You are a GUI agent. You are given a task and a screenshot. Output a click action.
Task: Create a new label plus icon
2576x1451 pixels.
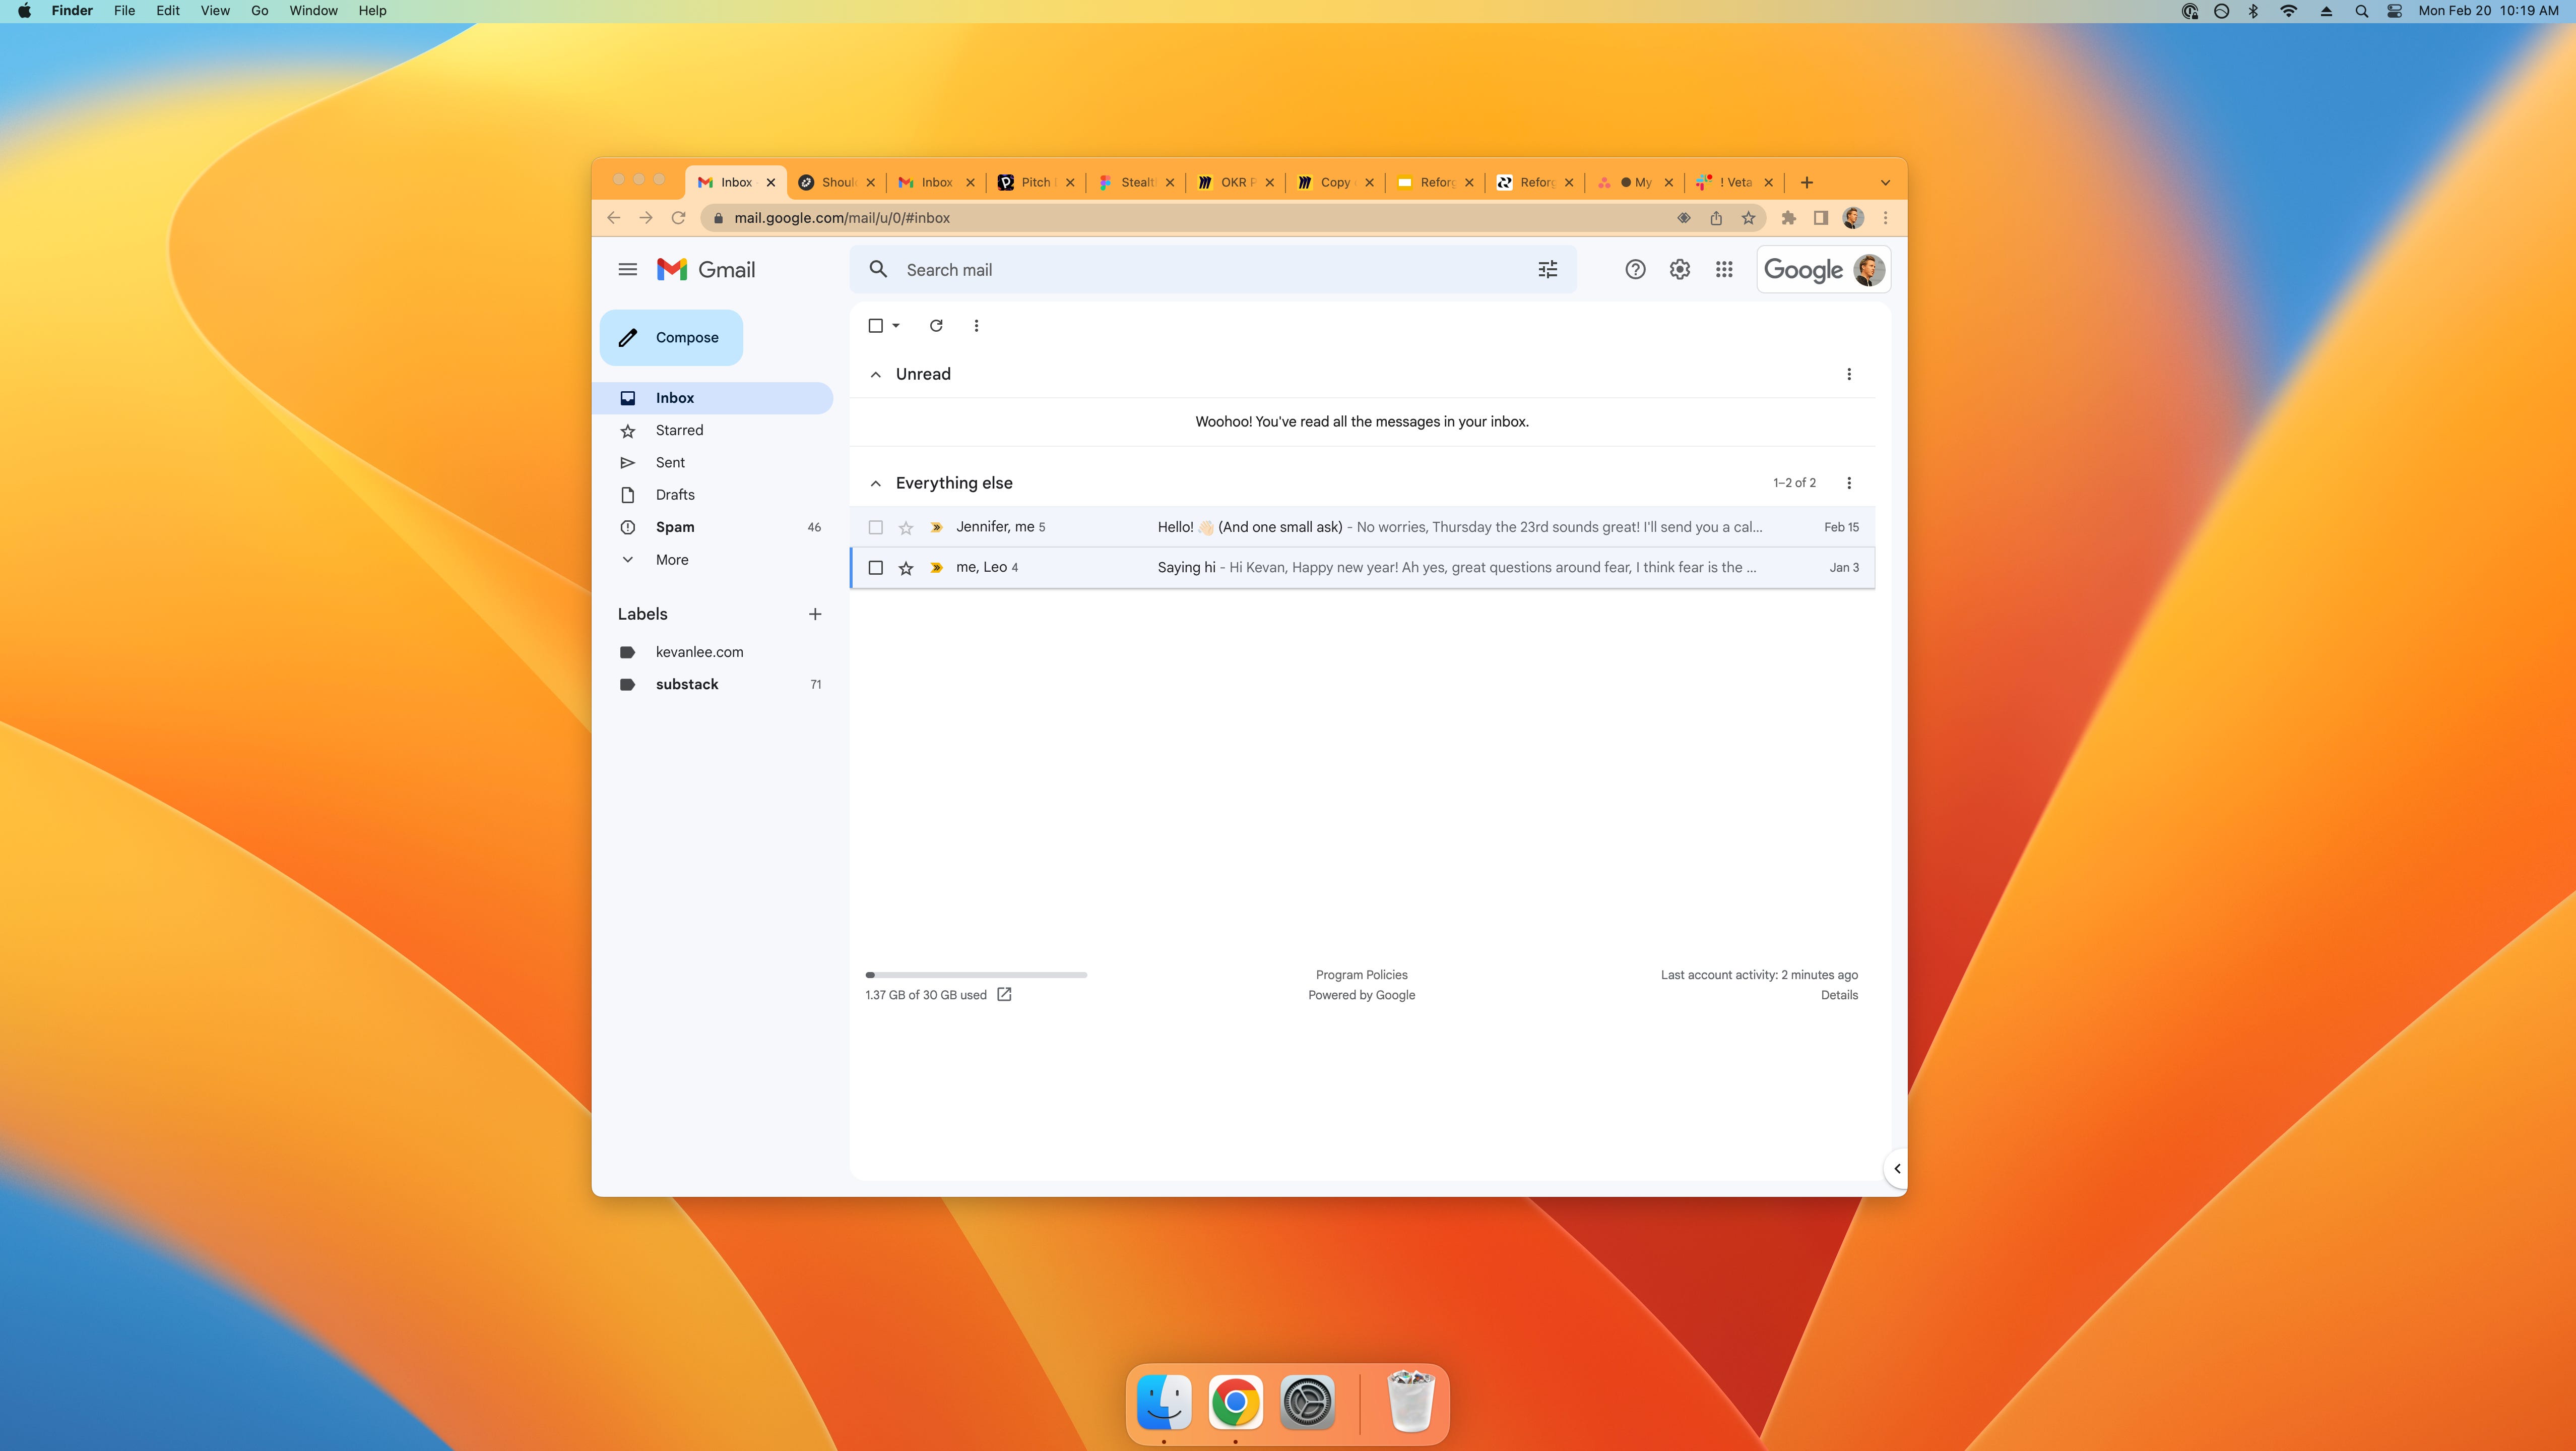coord(814,614)
